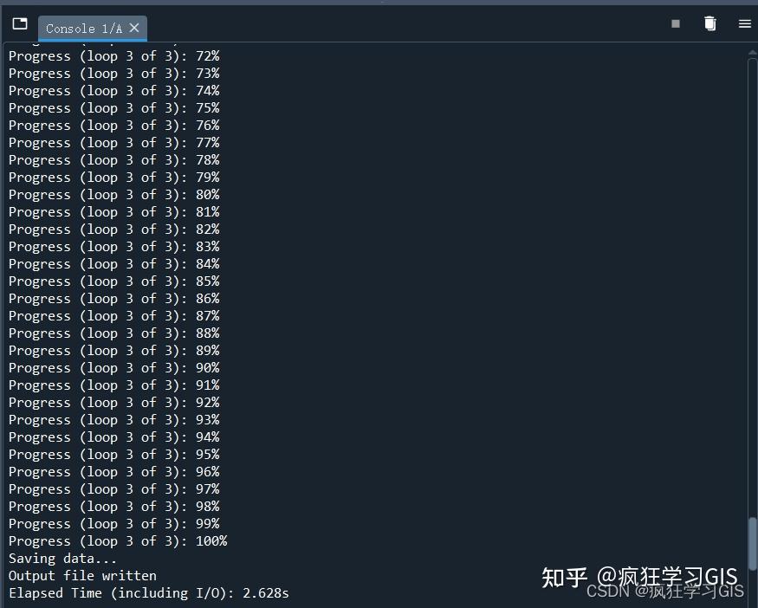Select the 'Saving data...' console line

tap(62, 558)
